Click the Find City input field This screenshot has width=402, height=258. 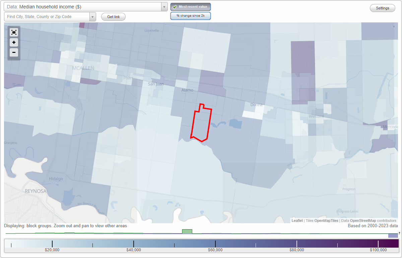point(47,16)
